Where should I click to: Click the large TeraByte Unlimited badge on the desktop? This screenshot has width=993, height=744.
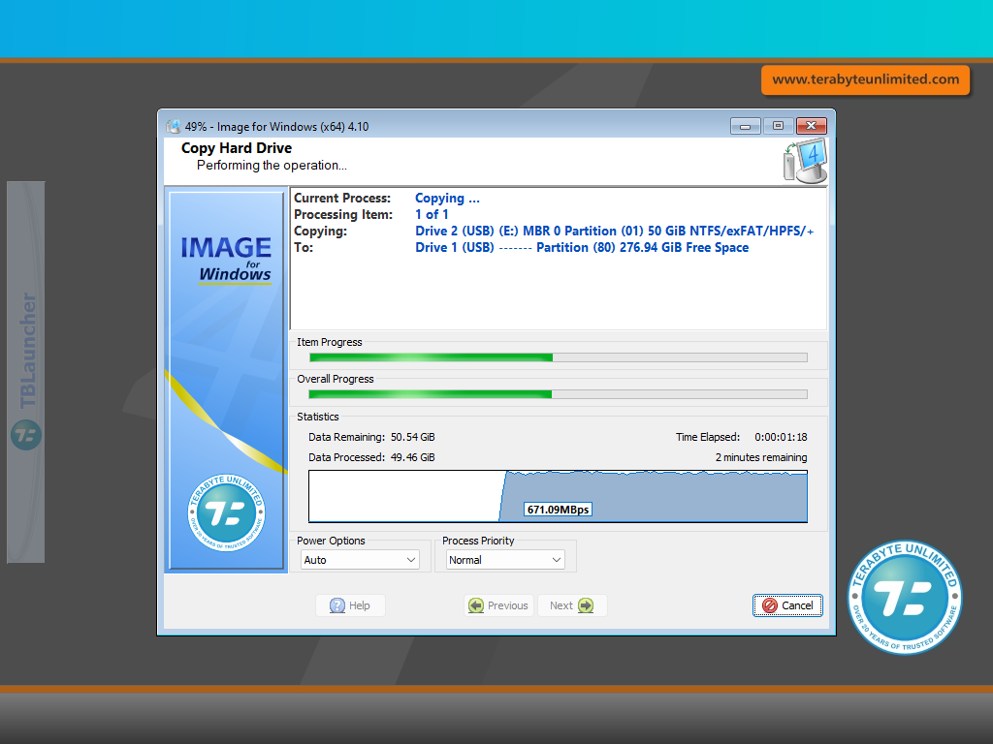point(905,597)
